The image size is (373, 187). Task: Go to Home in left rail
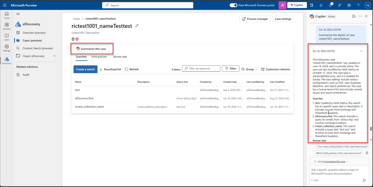coord(7,15)
